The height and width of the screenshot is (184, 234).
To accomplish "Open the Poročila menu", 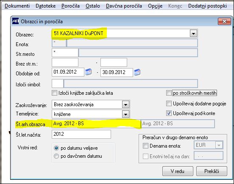I will click(70, 6).
